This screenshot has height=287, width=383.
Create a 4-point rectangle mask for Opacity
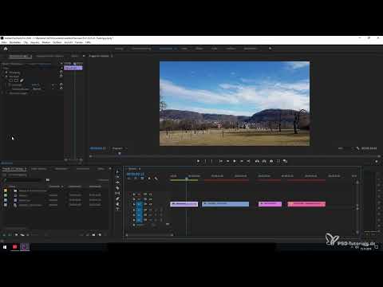pos(16,81)
